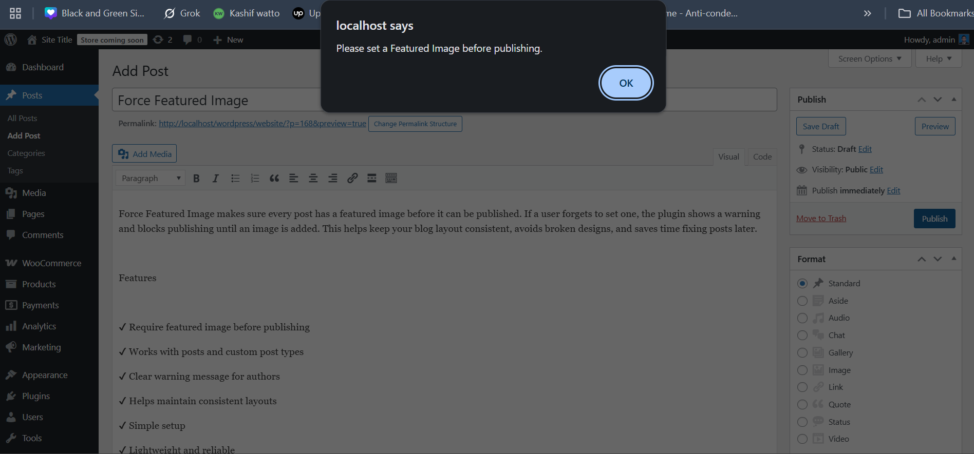974x454 pixels.
Task: Click the Bold formatting icon
Action: coord(196,179)
